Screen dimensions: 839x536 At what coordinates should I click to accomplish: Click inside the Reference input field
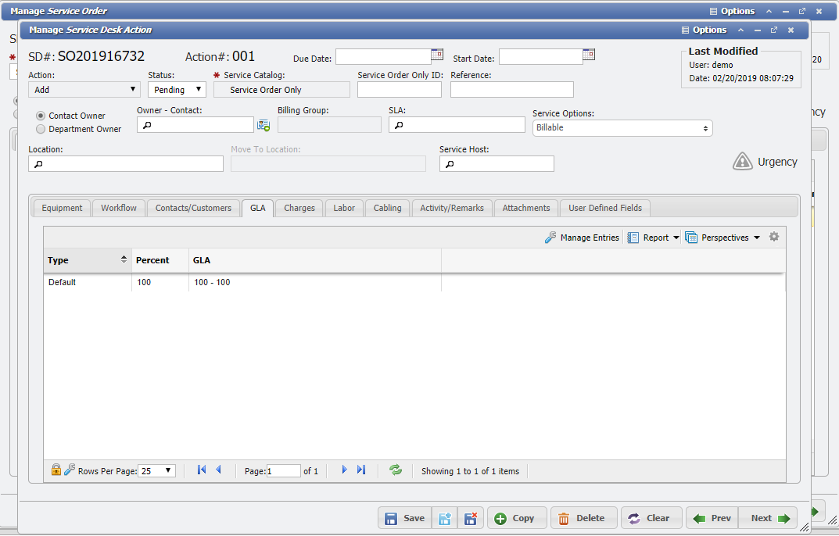511,88
